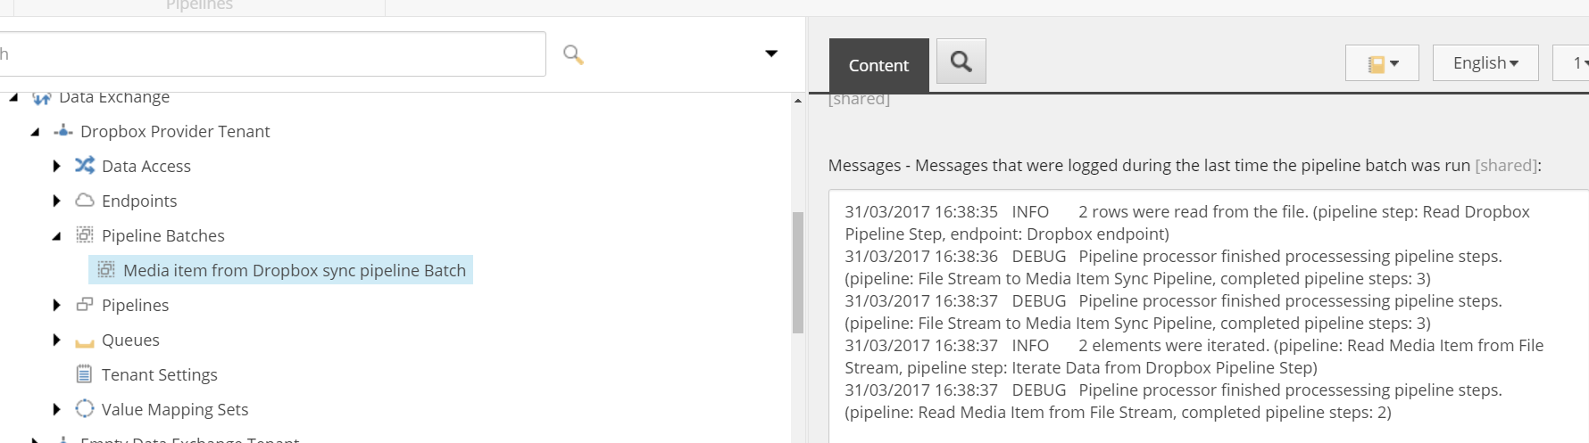Open the English language dropdown

1485,63
